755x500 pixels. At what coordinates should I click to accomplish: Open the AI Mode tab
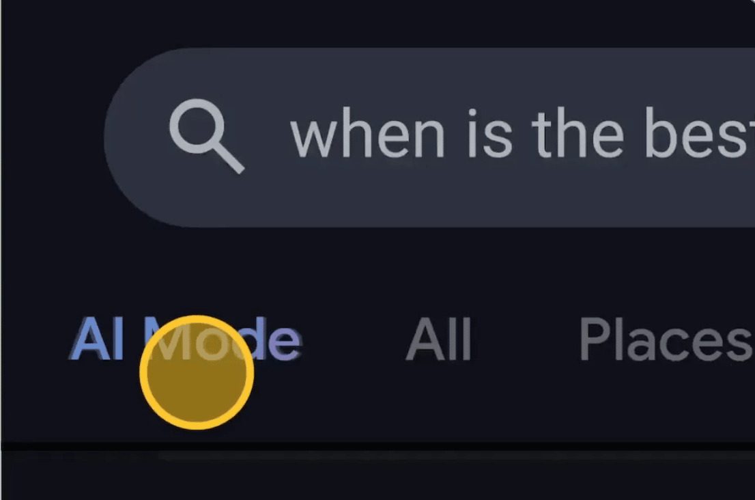pyautogui.click(x=186, y=339)
